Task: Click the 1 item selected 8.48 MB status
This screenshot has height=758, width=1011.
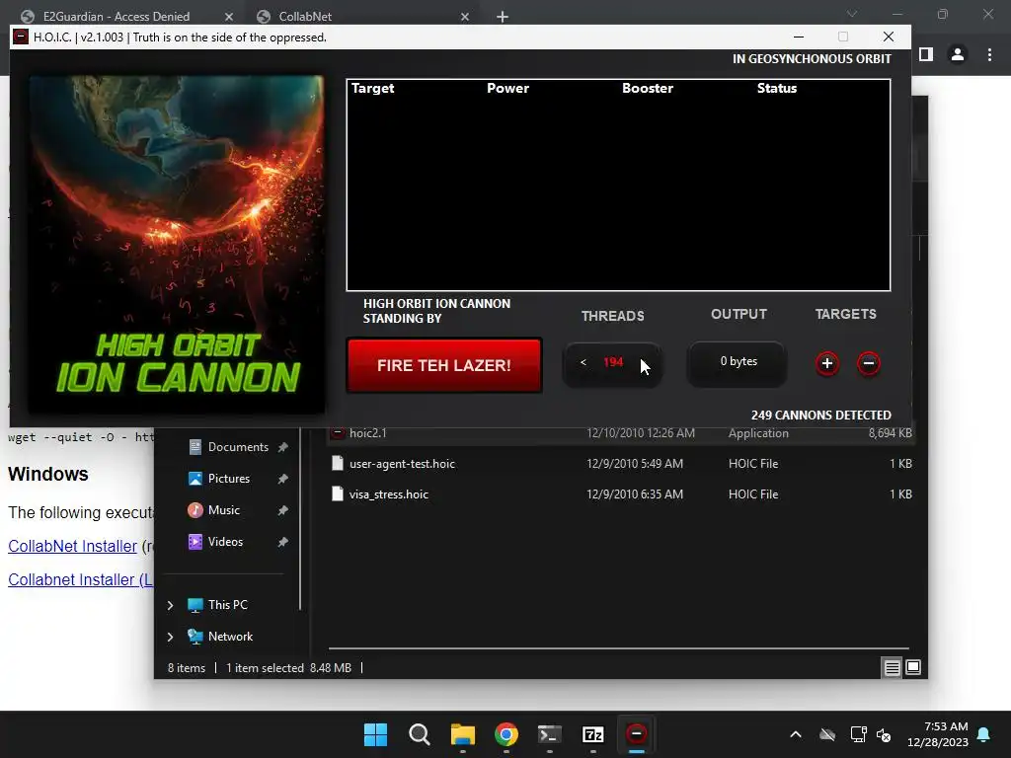Action: tap(288, 668)
